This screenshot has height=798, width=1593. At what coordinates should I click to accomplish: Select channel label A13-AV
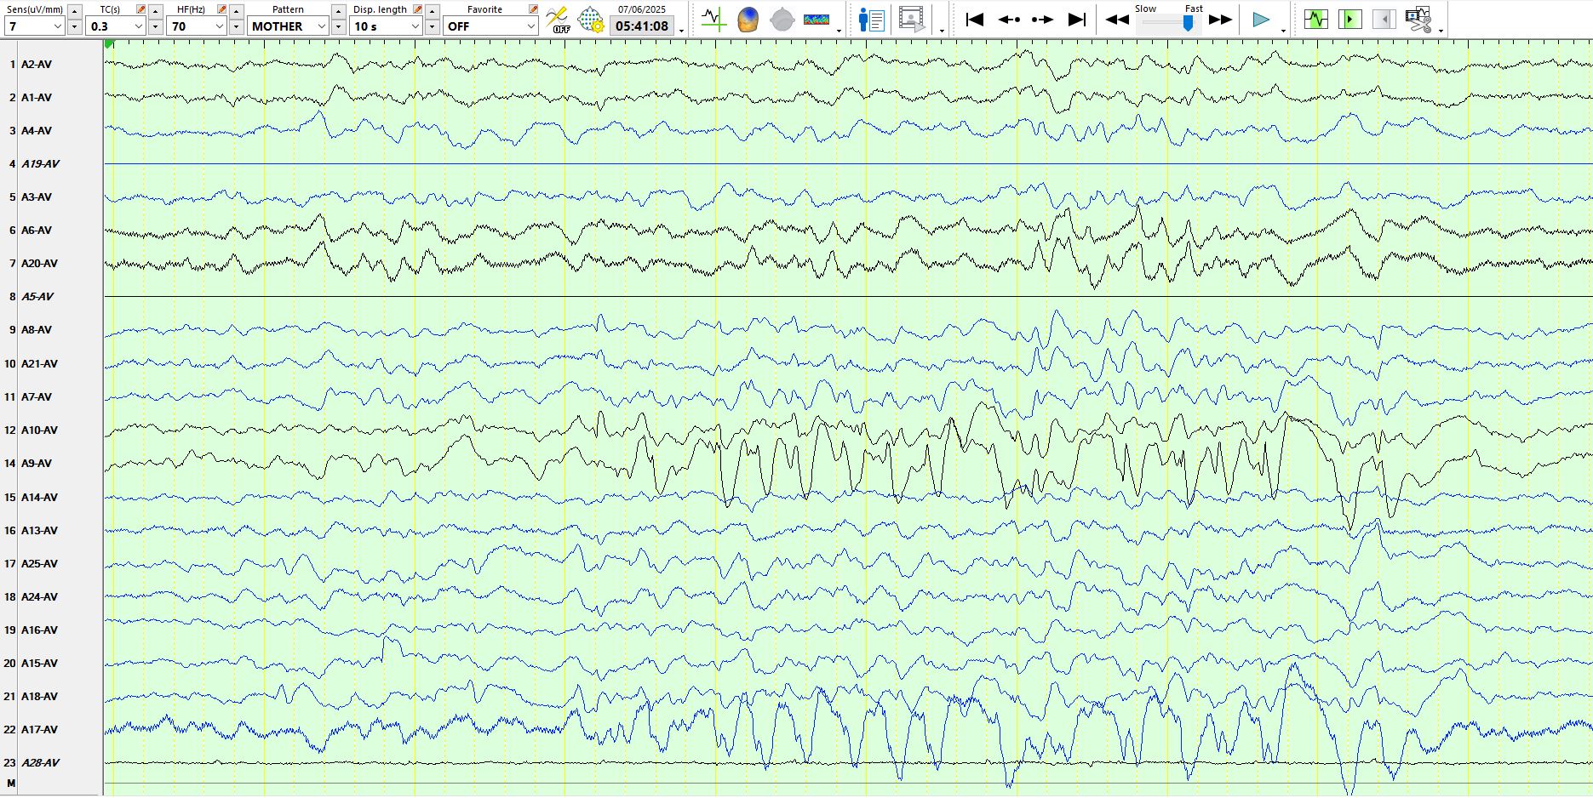click(40, 530)
